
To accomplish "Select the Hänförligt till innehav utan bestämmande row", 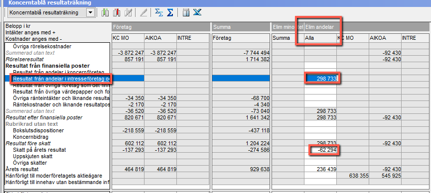I will (57, 182).
